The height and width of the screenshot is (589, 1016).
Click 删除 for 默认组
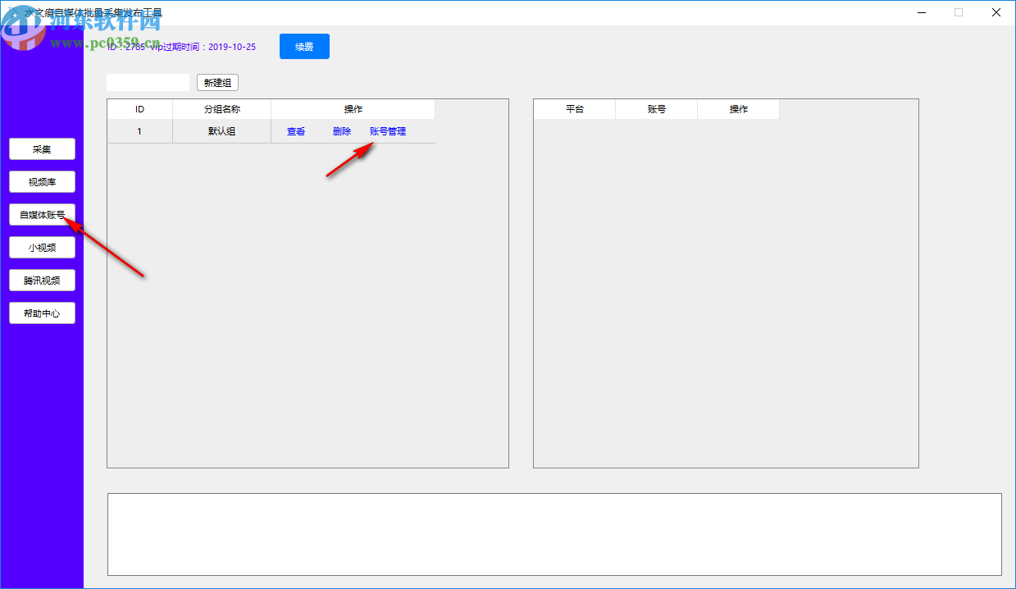pyautogui.click(x=342, y=131)
